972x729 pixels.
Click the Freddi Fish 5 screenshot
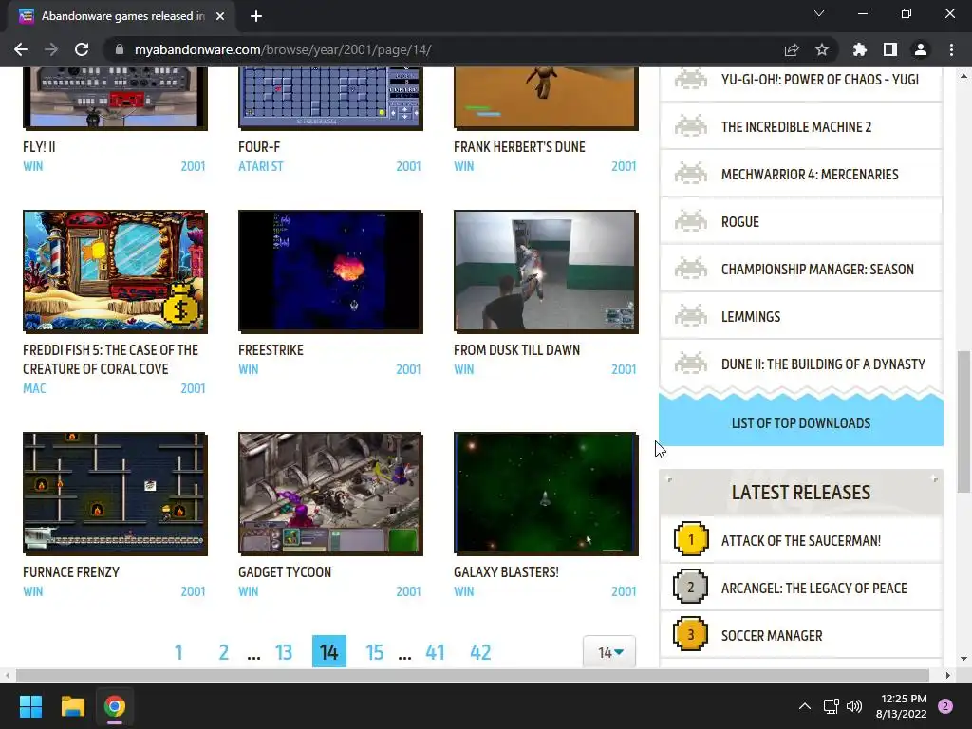[x=115, y=271]
